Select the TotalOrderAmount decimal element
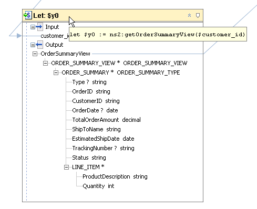The image size is (257, 209). [x=106, y=120]
